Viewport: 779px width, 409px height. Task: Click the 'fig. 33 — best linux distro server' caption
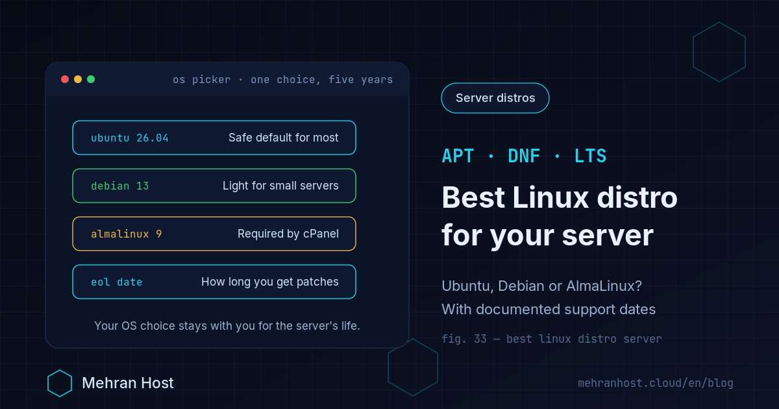552,339
